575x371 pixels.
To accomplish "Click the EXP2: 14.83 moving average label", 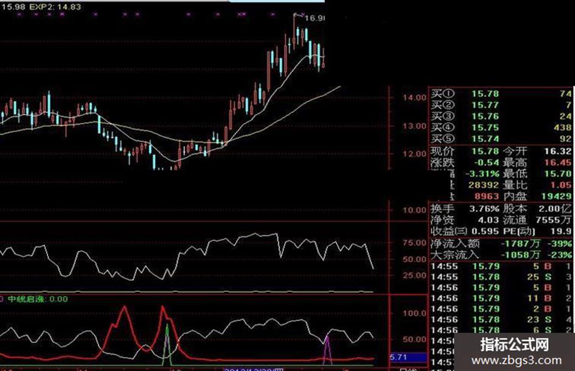I will tap(55, 7).
